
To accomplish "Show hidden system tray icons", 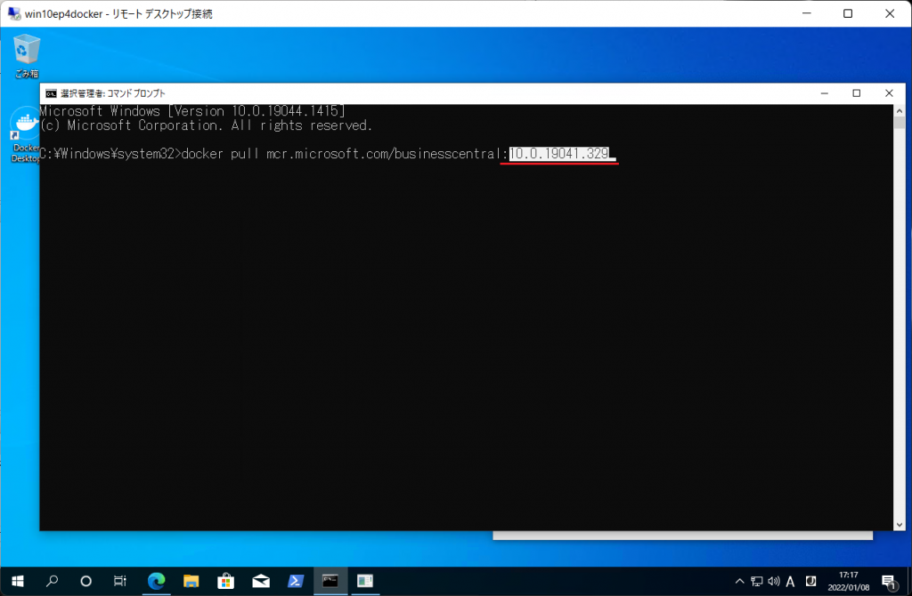I will (739, 581).
